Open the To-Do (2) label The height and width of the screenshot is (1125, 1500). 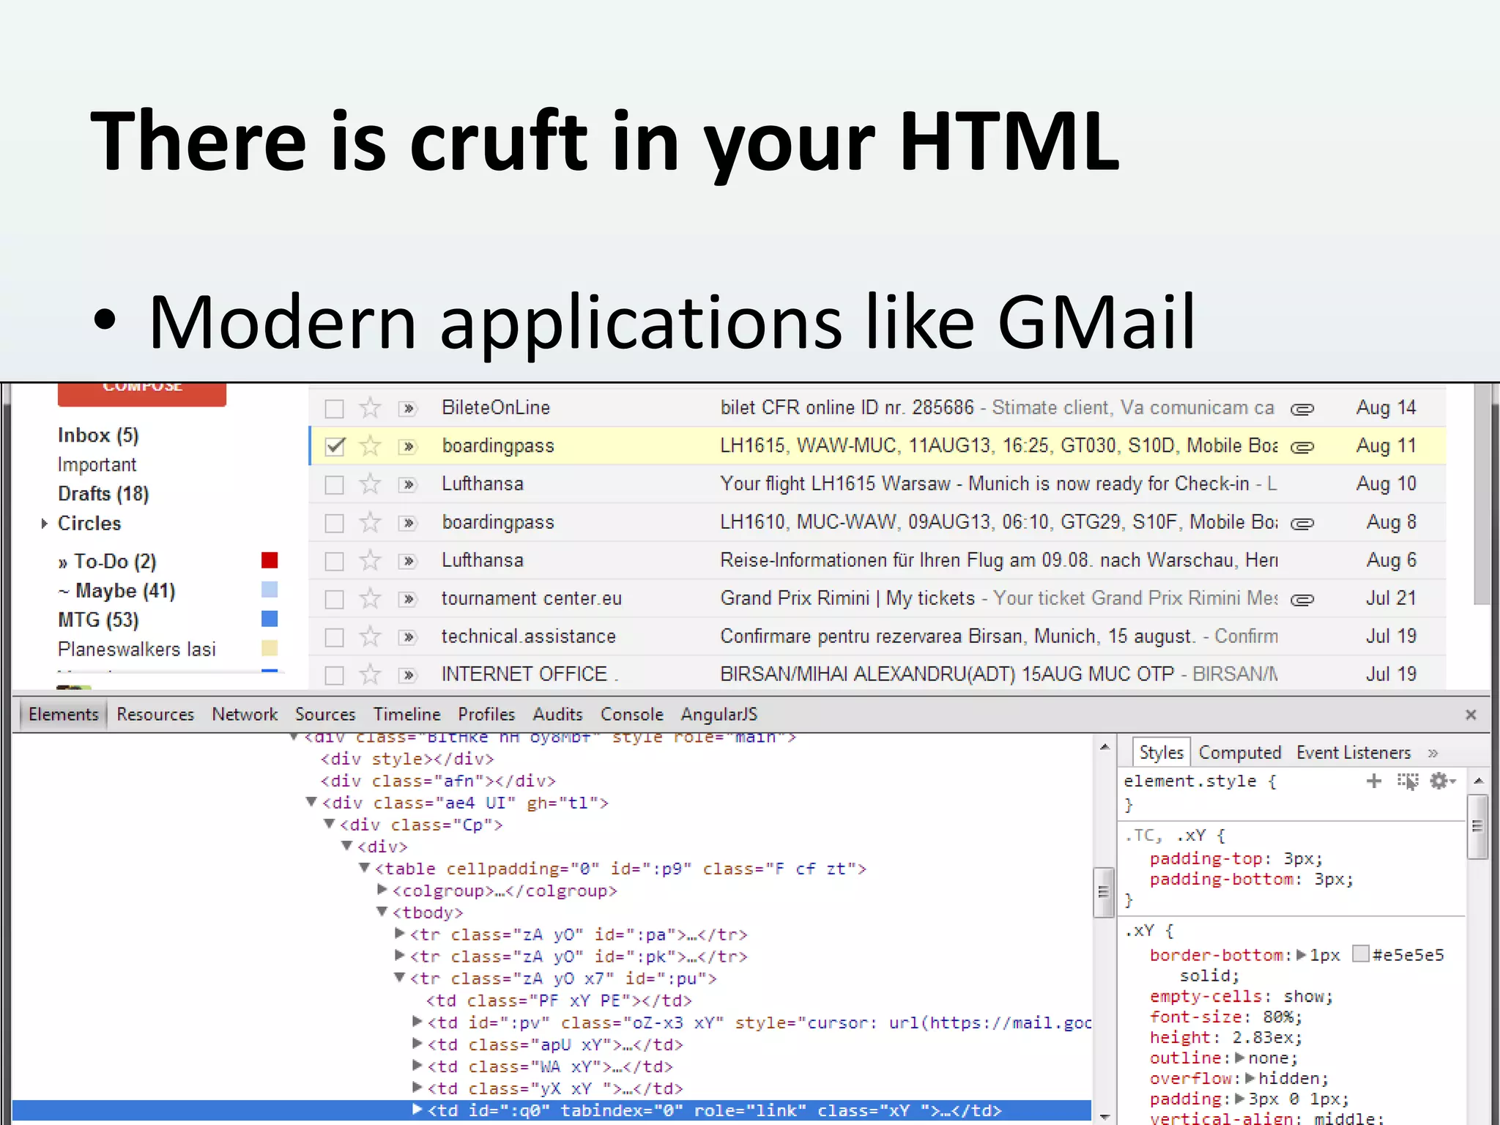coord(108,562)
